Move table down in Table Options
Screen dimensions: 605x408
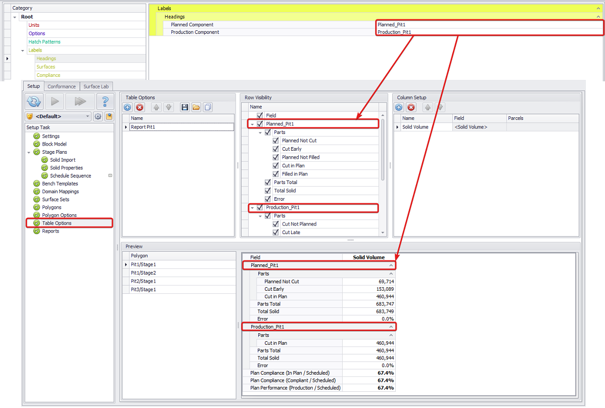pos(169,107)
